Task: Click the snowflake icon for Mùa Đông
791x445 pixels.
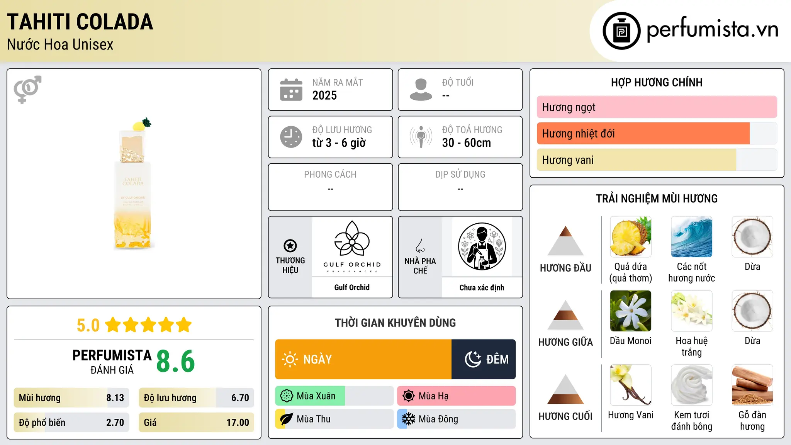Action: (x=409, y=419)
